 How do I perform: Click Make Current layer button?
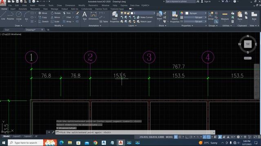coord(145,17)
